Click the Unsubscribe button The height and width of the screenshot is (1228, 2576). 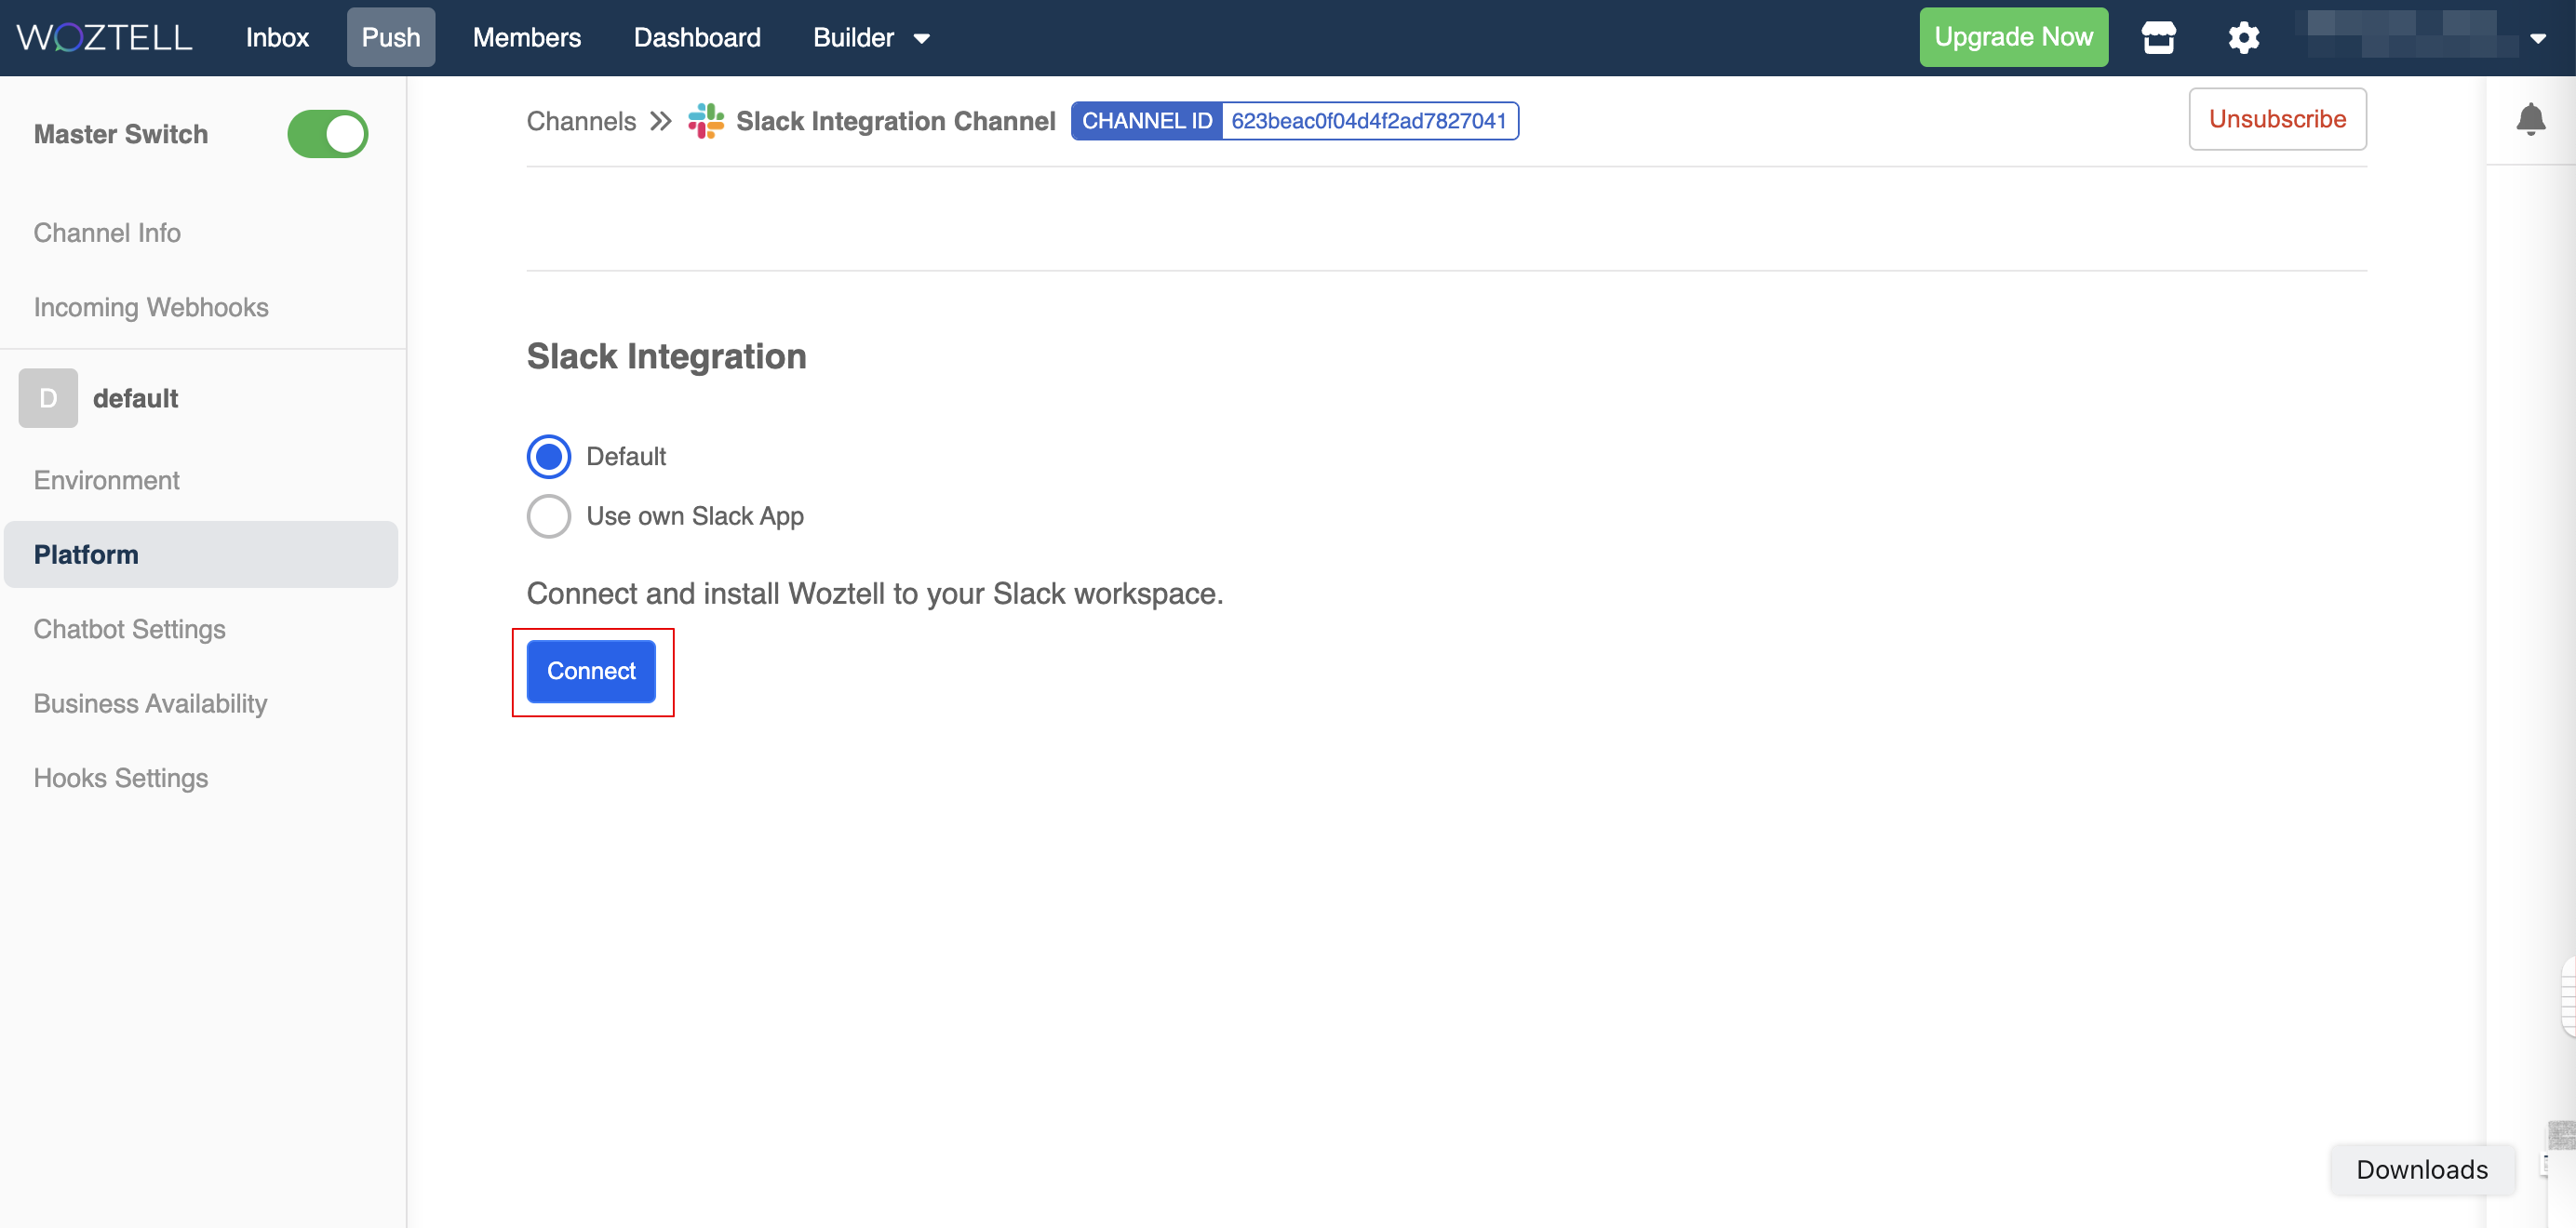2277,119
